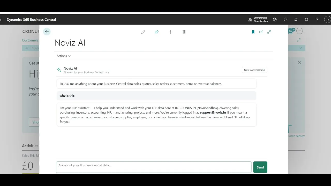
Task: Click the environment NovizSandbox icon
Action: click(x=250, y=20)
